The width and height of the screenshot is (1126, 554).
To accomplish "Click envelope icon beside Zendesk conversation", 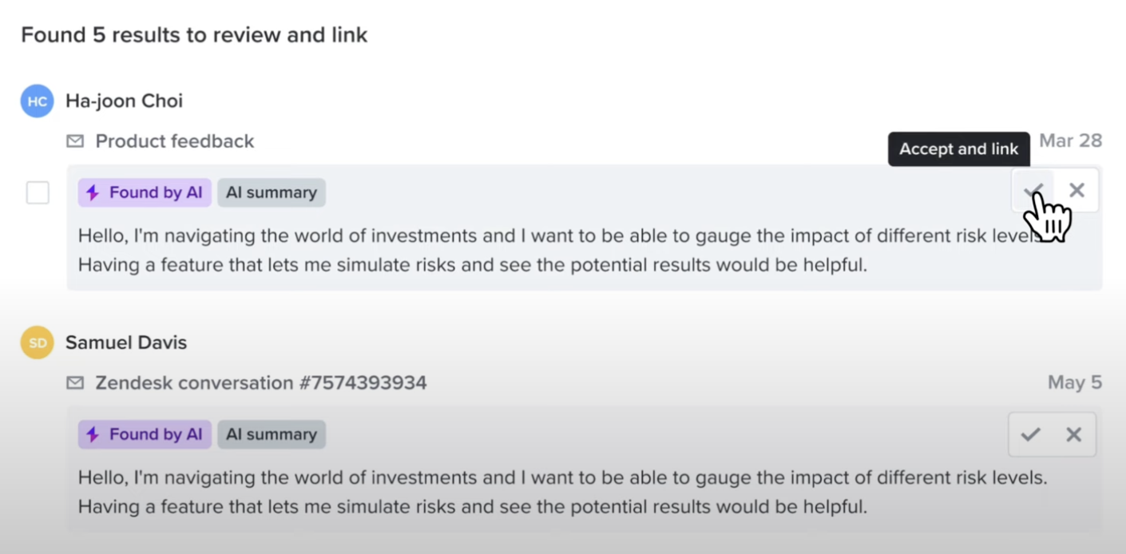I will pos(75,383).
